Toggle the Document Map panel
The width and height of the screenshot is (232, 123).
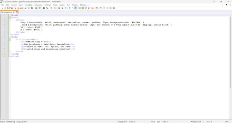coord(83,8)
